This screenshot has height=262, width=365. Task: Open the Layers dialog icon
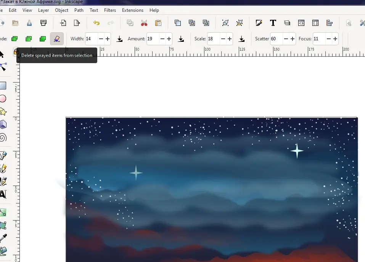point(287,23)
